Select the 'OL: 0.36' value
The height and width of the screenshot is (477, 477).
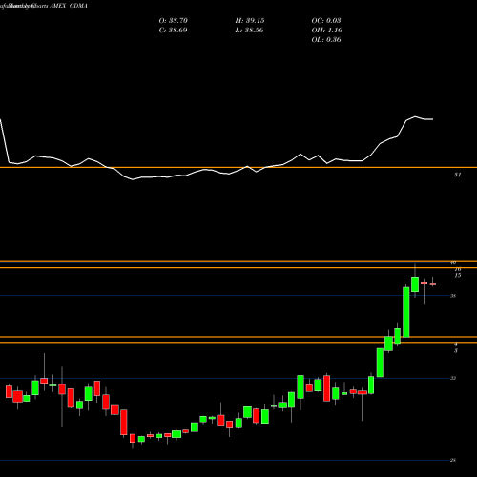tap(326, 40)
